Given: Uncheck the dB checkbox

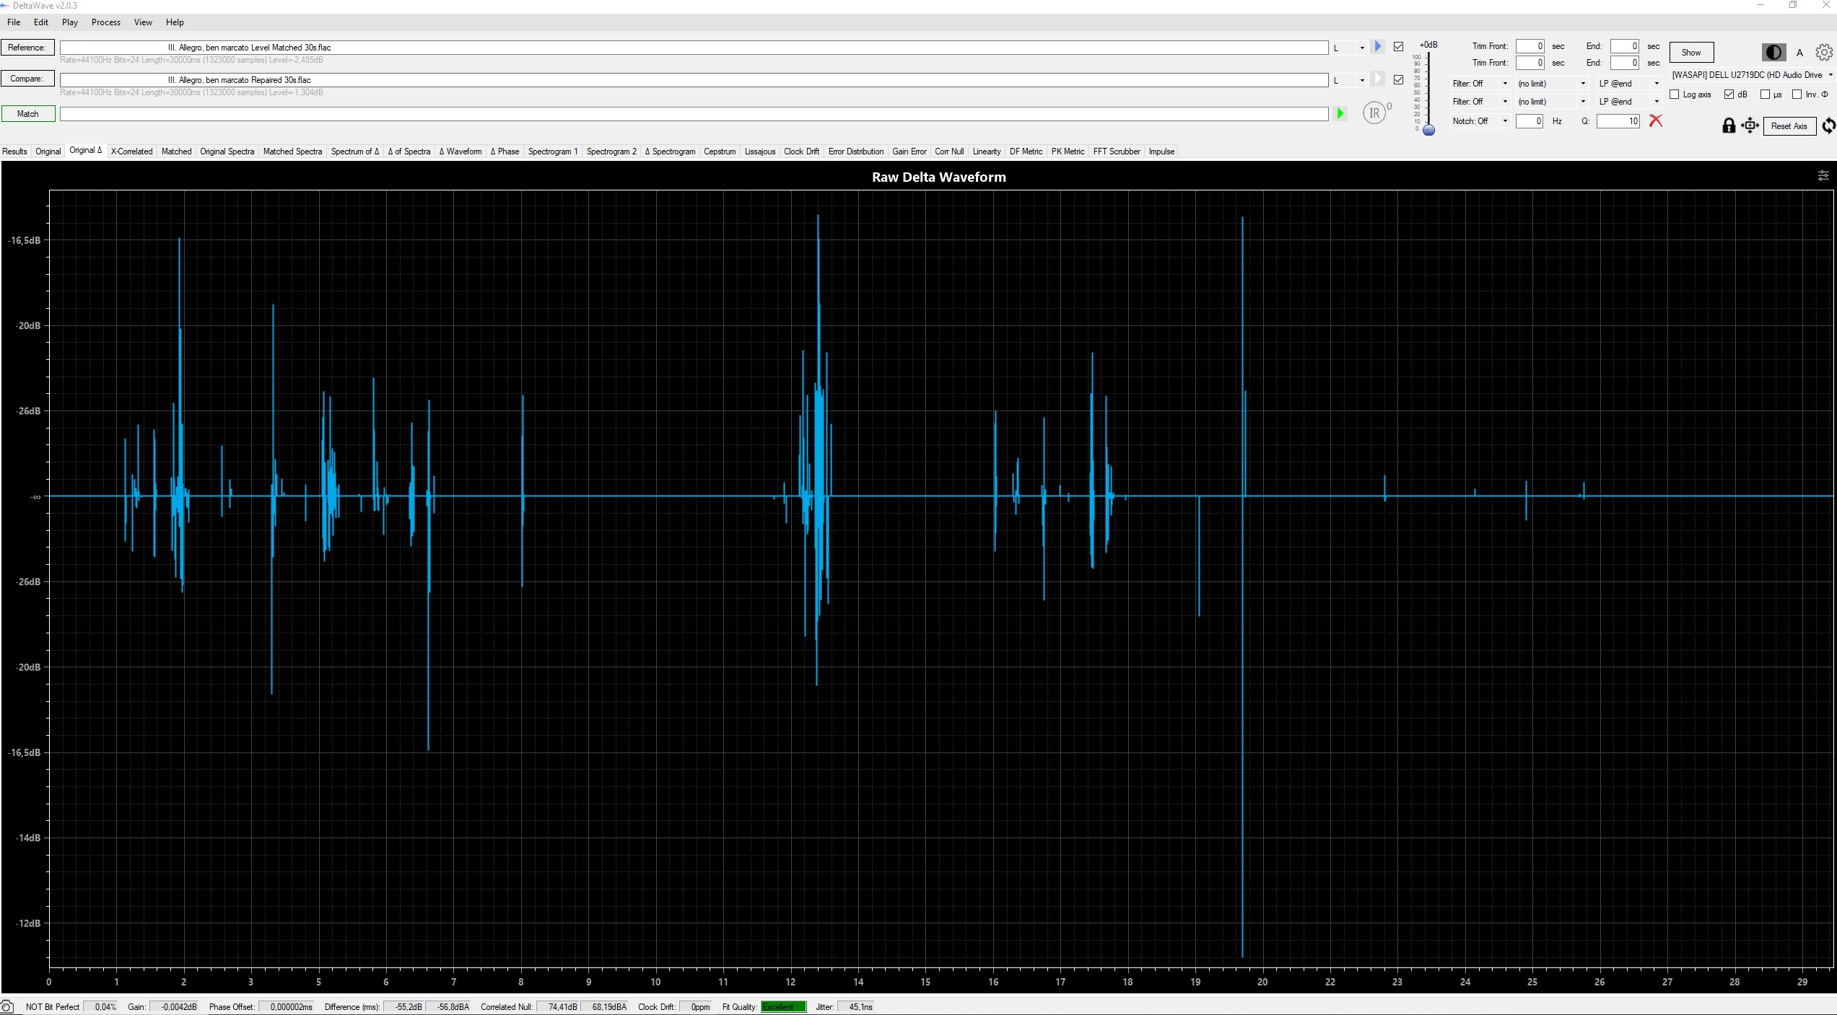Looking at the screenshot, I should tap(1729, 95).
